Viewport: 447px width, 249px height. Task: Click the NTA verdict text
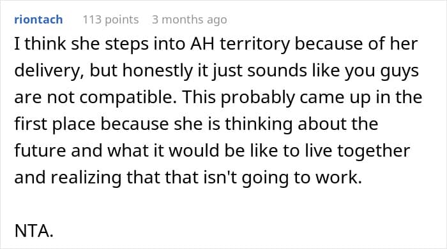click(34, 231)
